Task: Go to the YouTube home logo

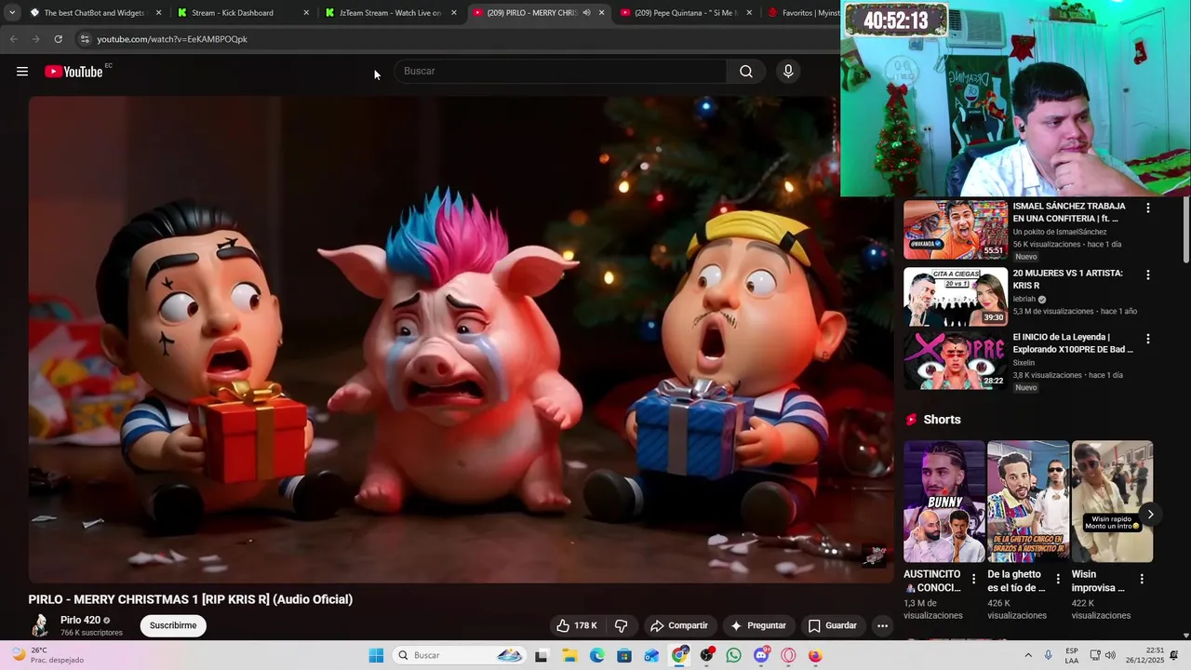Action: 74,72
